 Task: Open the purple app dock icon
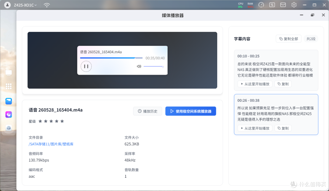(9, 115)
